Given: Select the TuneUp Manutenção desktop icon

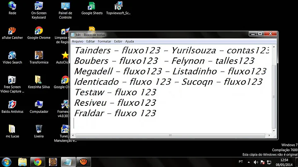Looking at the screenshot, I should pyautogui.click(x=65, y=134).
